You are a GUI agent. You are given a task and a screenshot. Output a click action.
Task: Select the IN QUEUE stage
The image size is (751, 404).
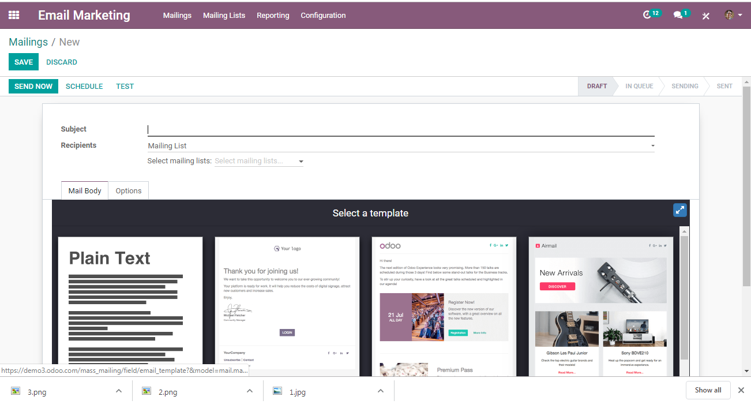(x=639, y=86)
